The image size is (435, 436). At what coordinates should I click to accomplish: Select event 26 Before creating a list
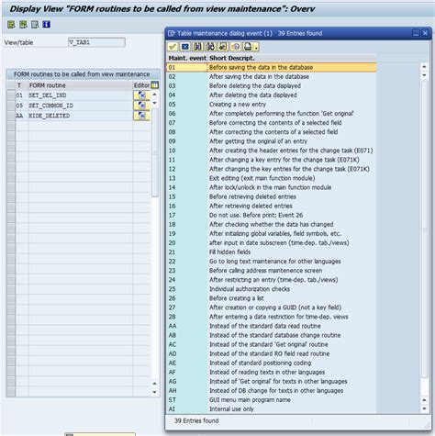272,298
